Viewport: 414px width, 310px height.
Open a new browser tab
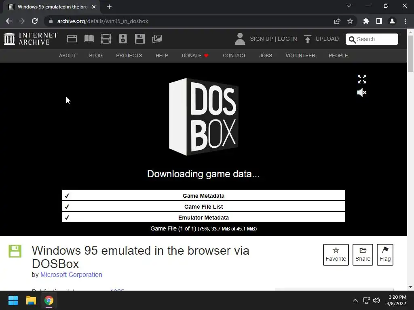tap(109, 7)
